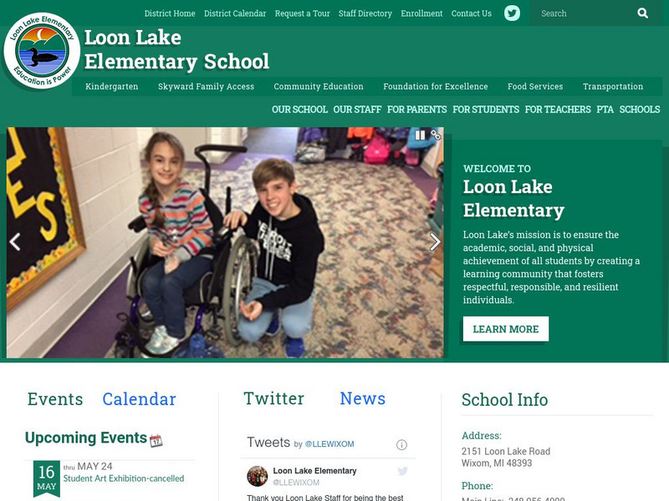This screenshot has height=501, width=669.
Task: Click inside the Search input field
Action: (x=585, y=13)
